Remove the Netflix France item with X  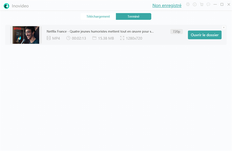[224, 27]
